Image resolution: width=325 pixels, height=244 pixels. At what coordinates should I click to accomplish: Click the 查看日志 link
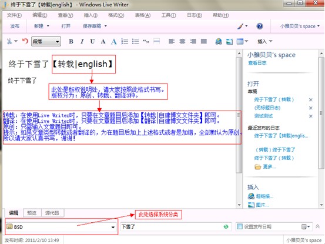click(257, 63)
